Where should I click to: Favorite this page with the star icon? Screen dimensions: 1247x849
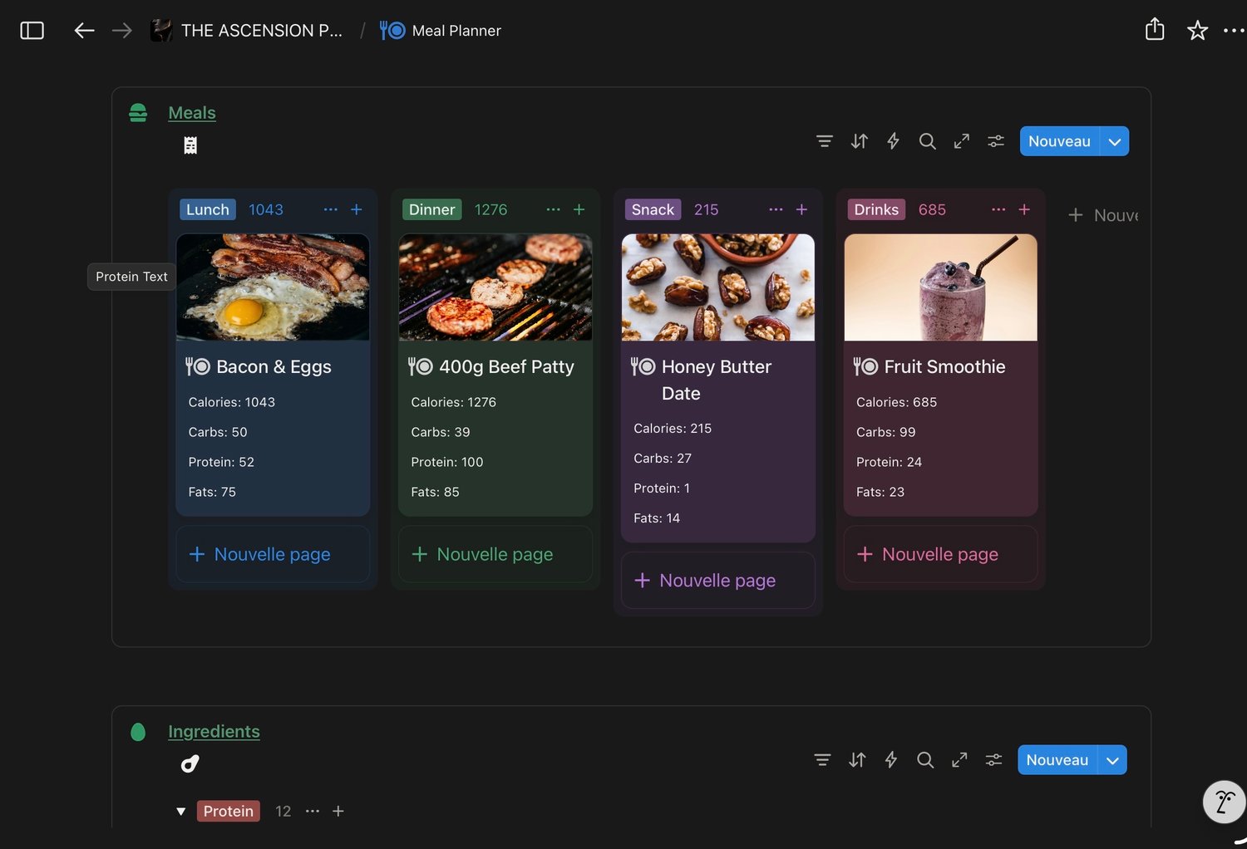coord(1197,31)
